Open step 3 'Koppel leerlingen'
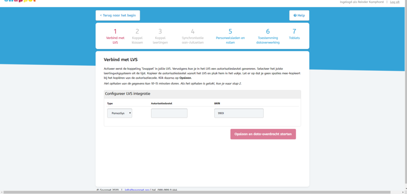The width and height of the screenshot is (407, 194). pyautogui.click(x=160, y=36)
